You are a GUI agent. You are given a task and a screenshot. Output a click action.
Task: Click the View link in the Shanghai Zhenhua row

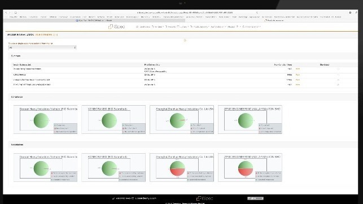(x=298, y=80)
